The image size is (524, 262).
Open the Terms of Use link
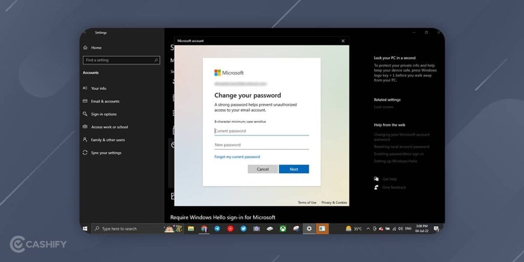click(x=307, y=203)
